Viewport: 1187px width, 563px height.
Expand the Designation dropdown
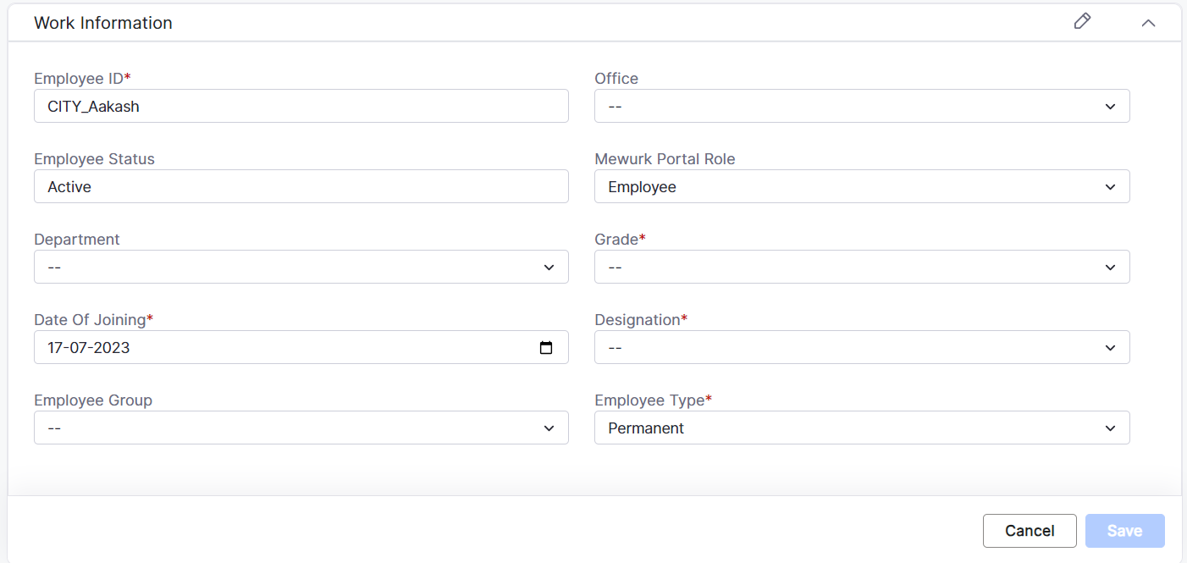[x=862, y=348]
